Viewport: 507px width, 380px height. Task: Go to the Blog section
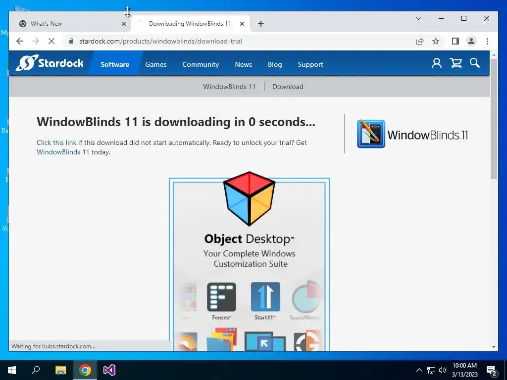[275, 64]
